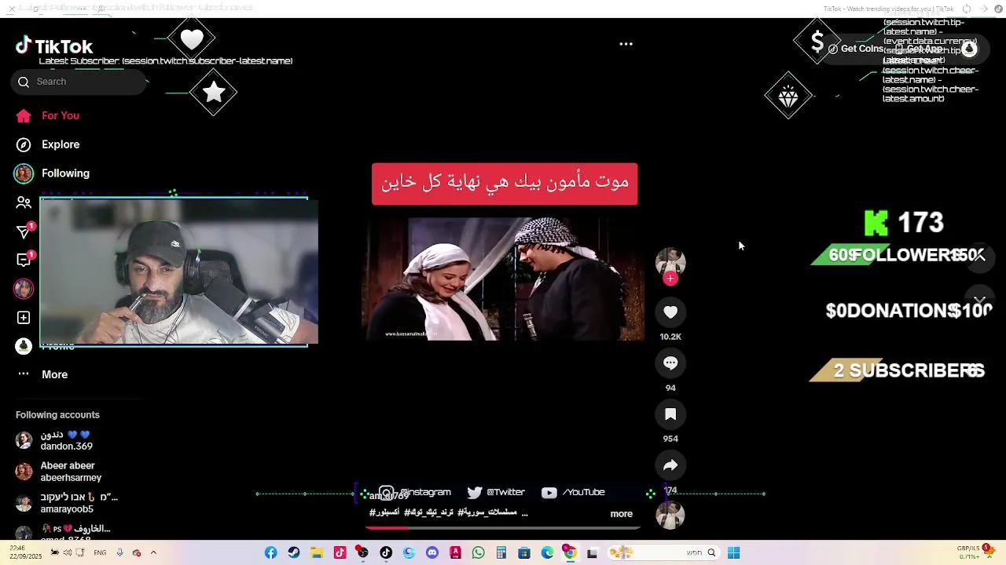Open Facebook from the taskbar

pyautogui.click(x=270, y=553)
